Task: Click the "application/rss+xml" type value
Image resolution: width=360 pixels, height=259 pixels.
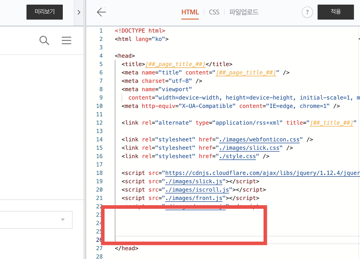Action: 248,123
